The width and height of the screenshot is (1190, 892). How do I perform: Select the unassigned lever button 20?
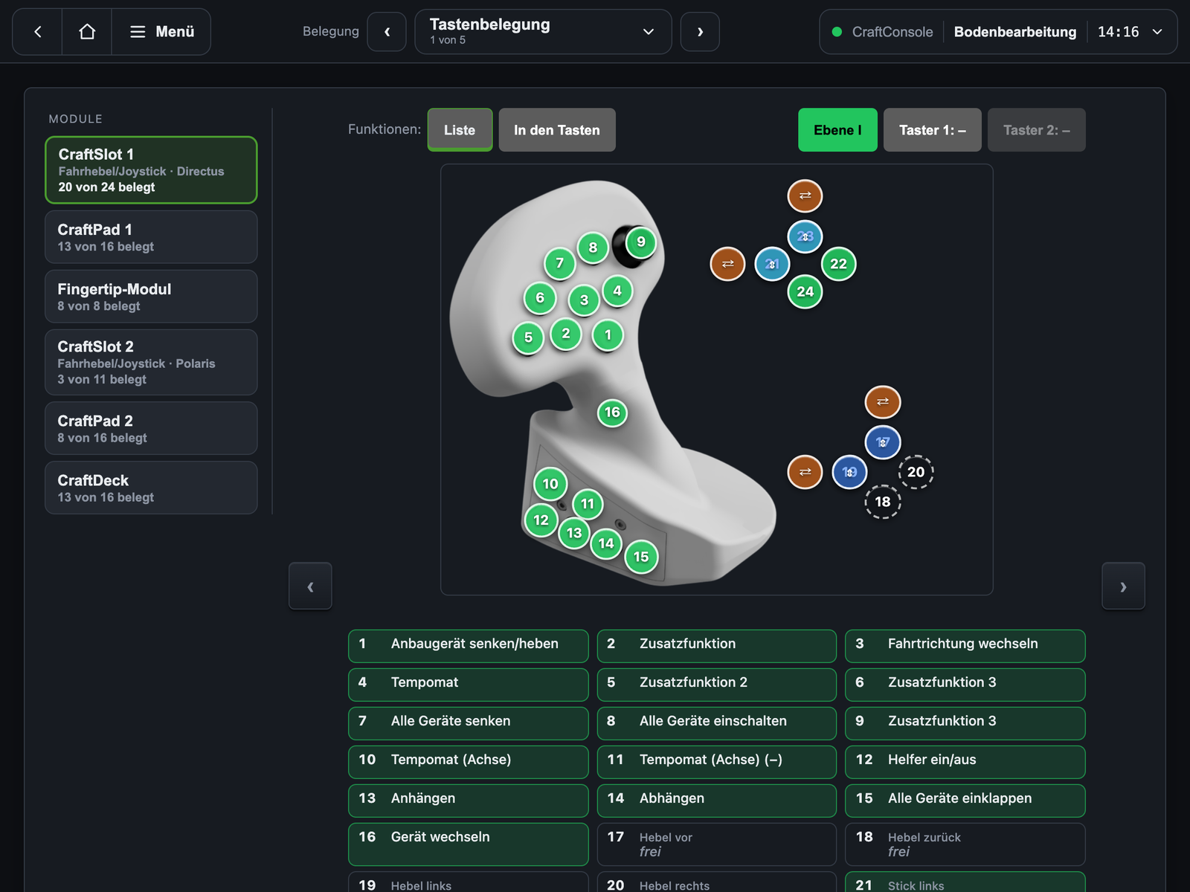pyautogui.click(x=916, y=472)
